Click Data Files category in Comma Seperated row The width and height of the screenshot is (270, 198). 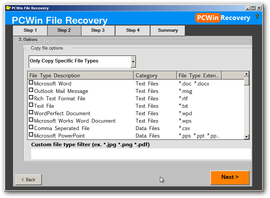click(x=148, y=128)
